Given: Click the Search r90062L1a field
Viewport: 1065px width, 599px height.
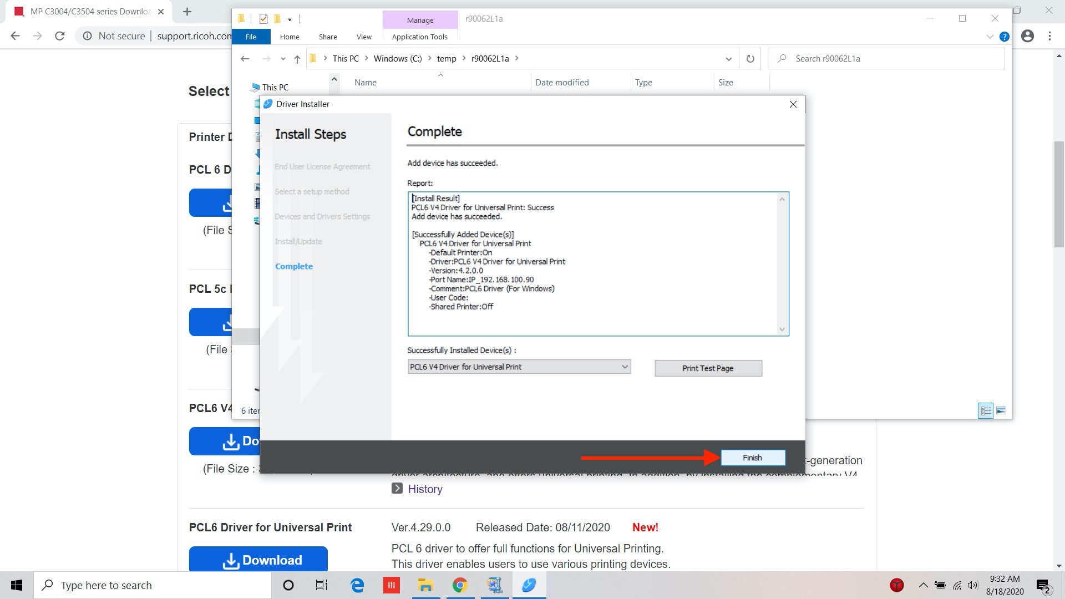Looking at the screenshot, I should [x=886, y=59].
